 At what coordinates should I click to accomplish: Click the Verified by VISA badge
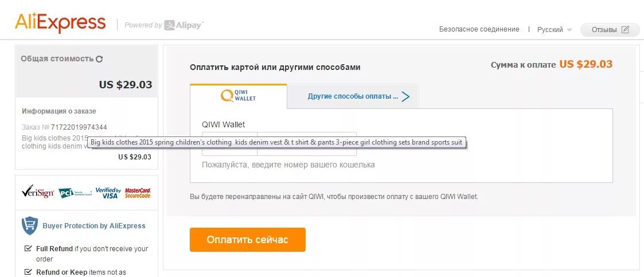click(x=108, y=193)
